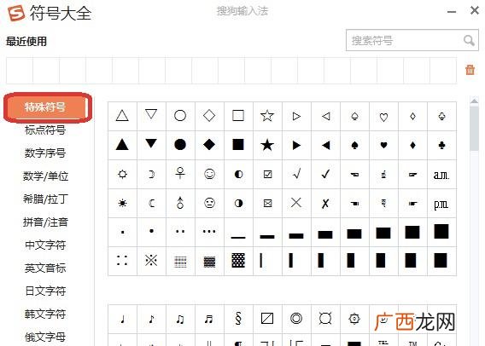Insert the smiley face ☺ symbol

pyautogui.click(x=209, y=174)
